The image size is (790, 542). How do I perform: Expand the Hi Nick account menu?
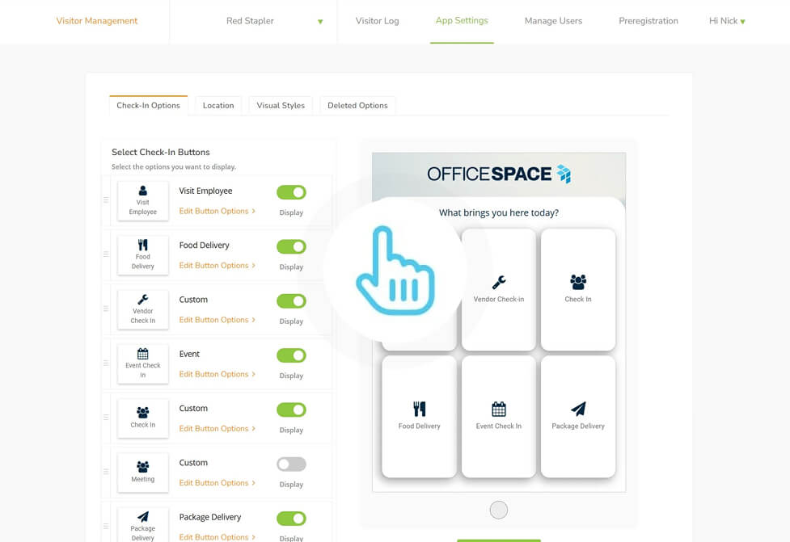[726, 20]
